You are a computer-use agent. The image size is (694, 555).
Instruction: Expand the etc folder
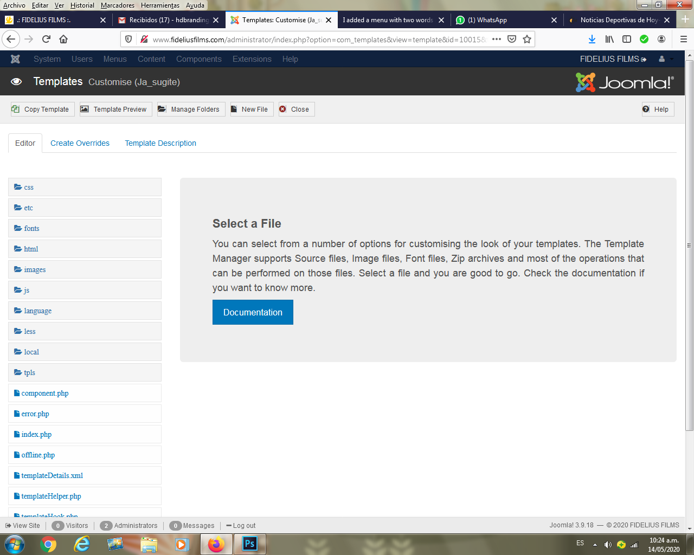tap(85, 208)
